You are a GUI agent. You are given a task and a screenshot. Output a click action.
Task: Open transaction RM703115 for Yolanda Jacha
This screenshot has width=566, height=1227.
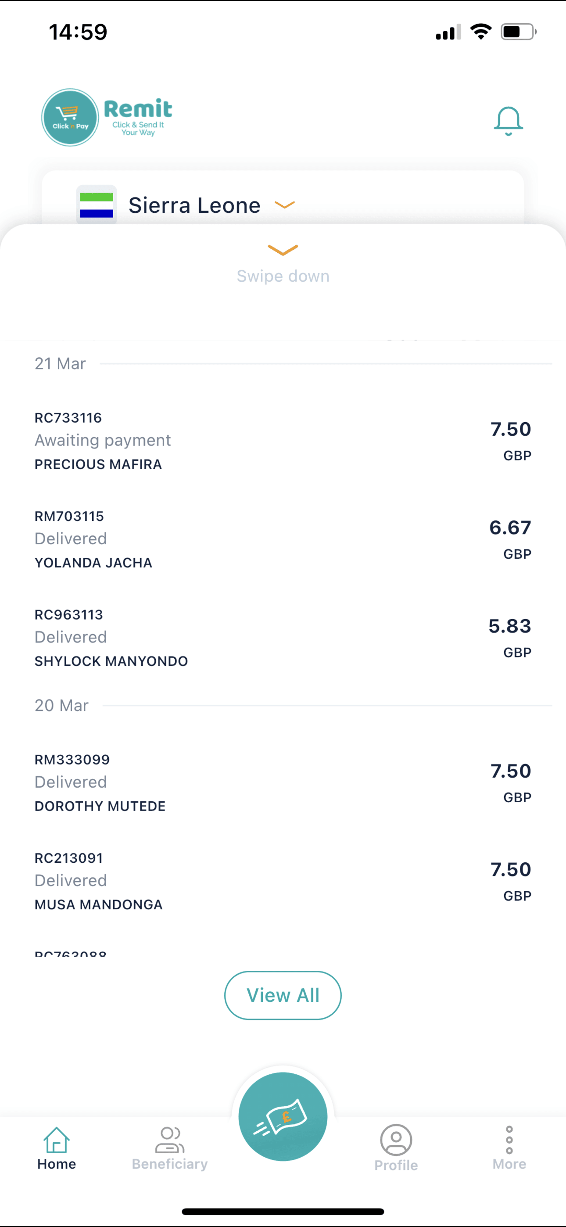pyautogui.click(x=283, y=539)
